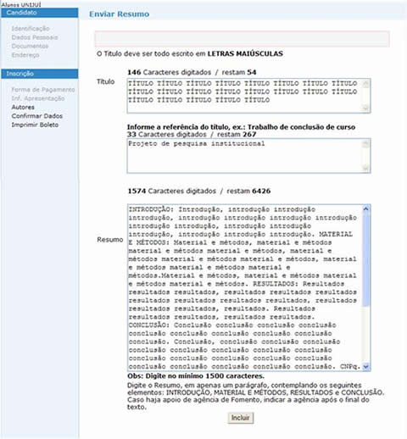Open the Autores sidebar link
Screen dimensions: 407x439
tap(23, 107)
